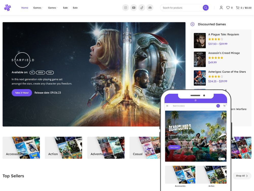Go to previous hero slide arrow
The image size is (254, 191).
pos(7,74)
